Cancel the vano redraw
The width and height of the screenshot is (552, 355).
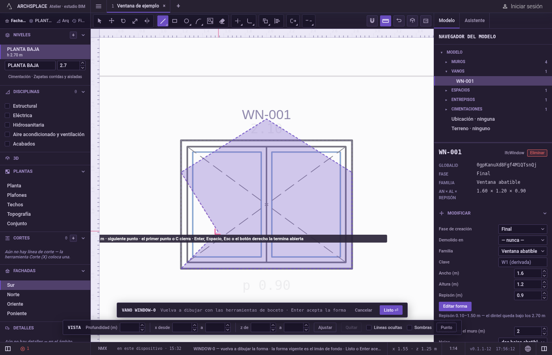click(x=364, y=310)
